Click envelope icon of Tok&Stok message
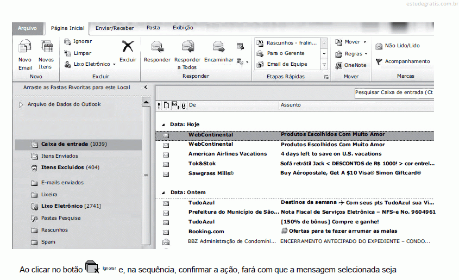459x280 pixels. [166, 164]
